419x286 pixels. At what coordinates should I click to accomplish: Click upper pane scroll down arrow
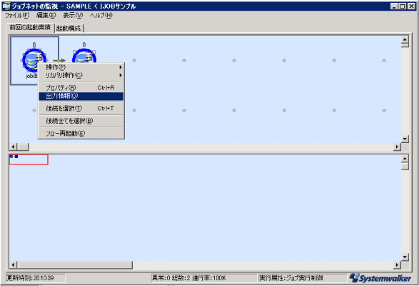pyautogui.click(x=405, y=139)
